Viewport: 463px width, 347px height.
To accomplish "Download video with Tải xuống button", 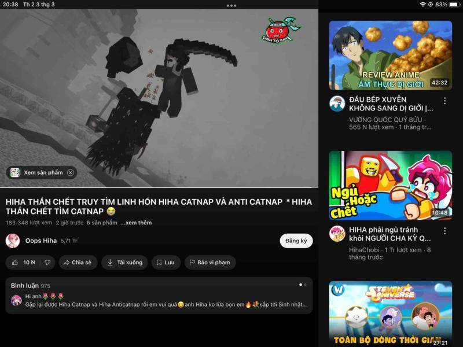I will (124, 263).
